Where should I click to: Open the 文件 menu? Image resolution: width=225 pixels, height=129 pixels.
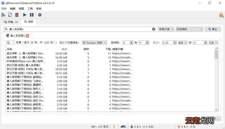tap(4, 9)
